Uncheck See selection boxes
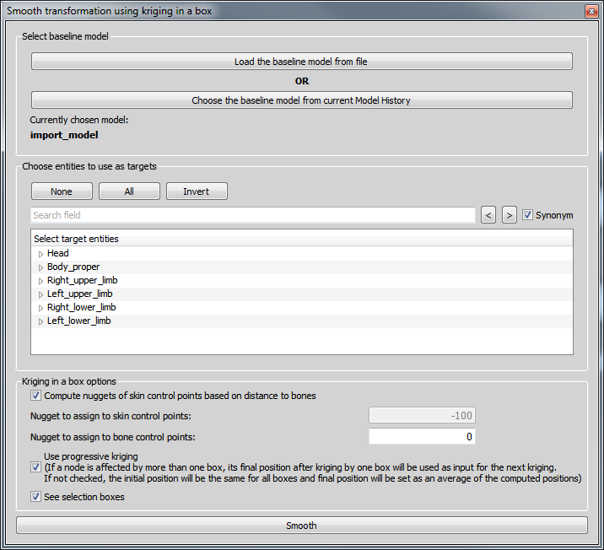 [x=35, y=497]
